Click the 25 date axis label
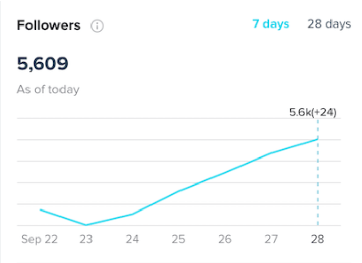This screenshot has height=263, width=362. click(x=178, y=239)
